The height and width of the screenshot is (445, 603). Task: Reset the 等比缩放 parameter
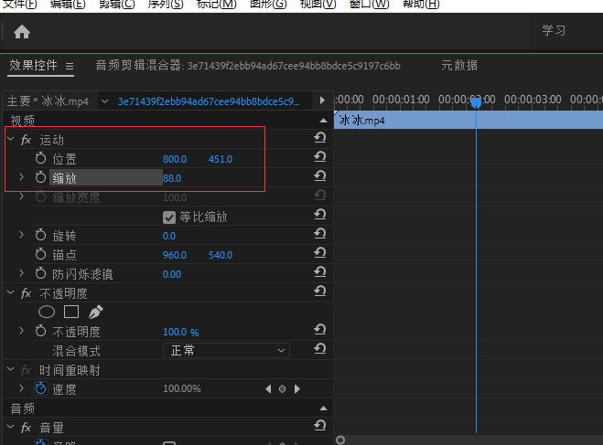point(320,214)
